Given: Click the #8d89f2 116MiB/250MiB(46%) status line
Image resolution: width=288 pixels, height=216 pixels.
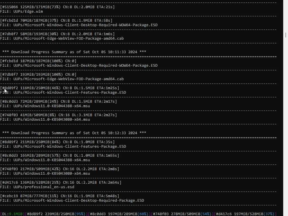Looking at the screenshot, I should click(60, 88).
